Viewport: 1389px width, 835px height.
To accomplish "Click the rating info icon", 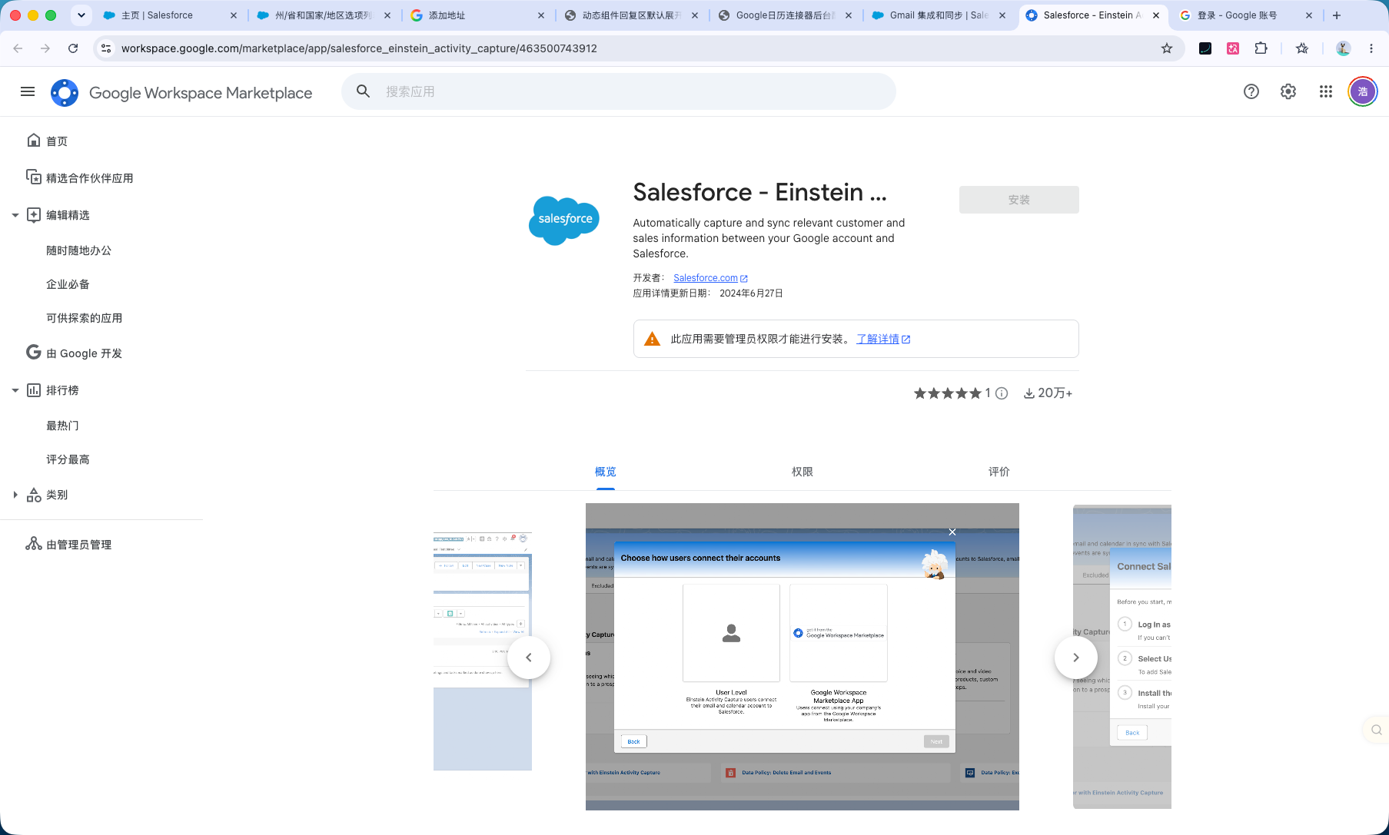I will 1002,393.
